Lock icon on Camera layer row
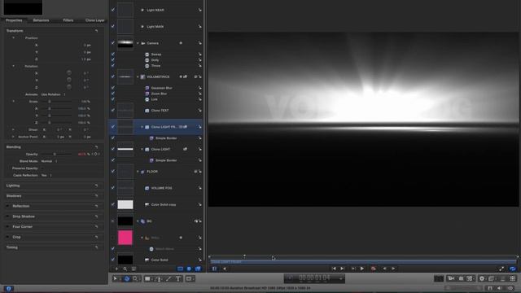Screen dimensions: 521x293 (199, 43)
